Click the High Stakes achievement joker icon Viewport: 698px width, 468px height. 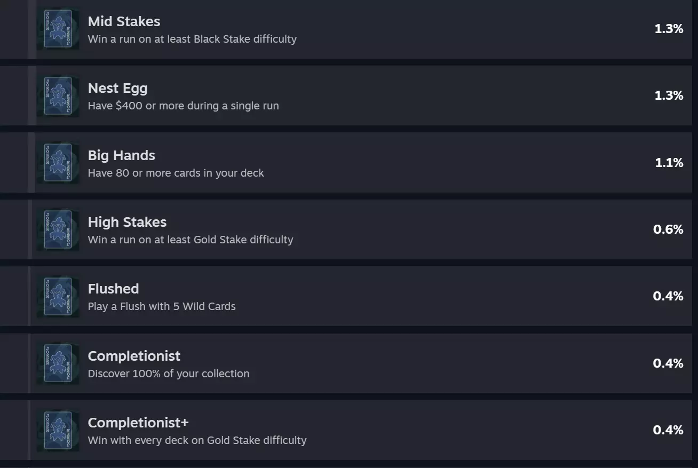point(58,230)
